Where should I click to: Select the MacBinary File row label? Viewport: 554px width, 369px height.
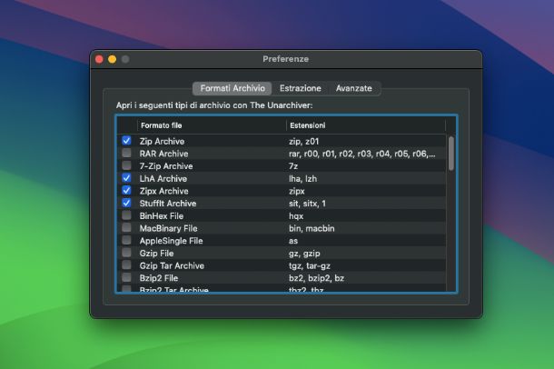coord(168,228)
